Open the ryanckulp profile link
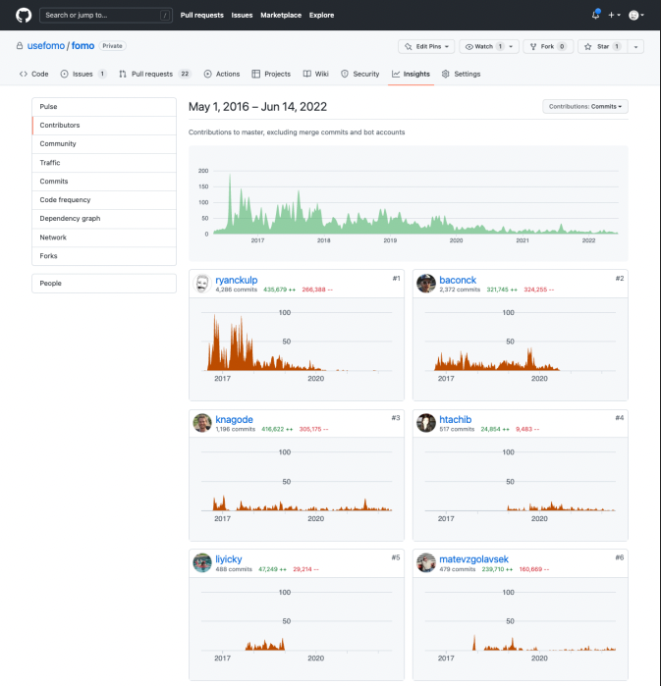Image resolution: width=661 pixels, height=686 pixels. 237,280
